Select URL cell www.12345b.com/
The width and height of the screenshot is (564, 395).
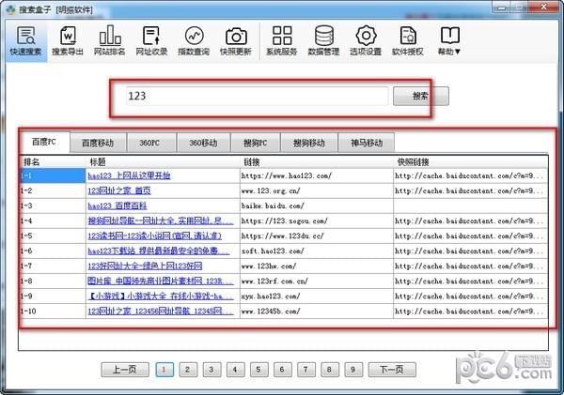pyautogui.click(x=317, y=311)
